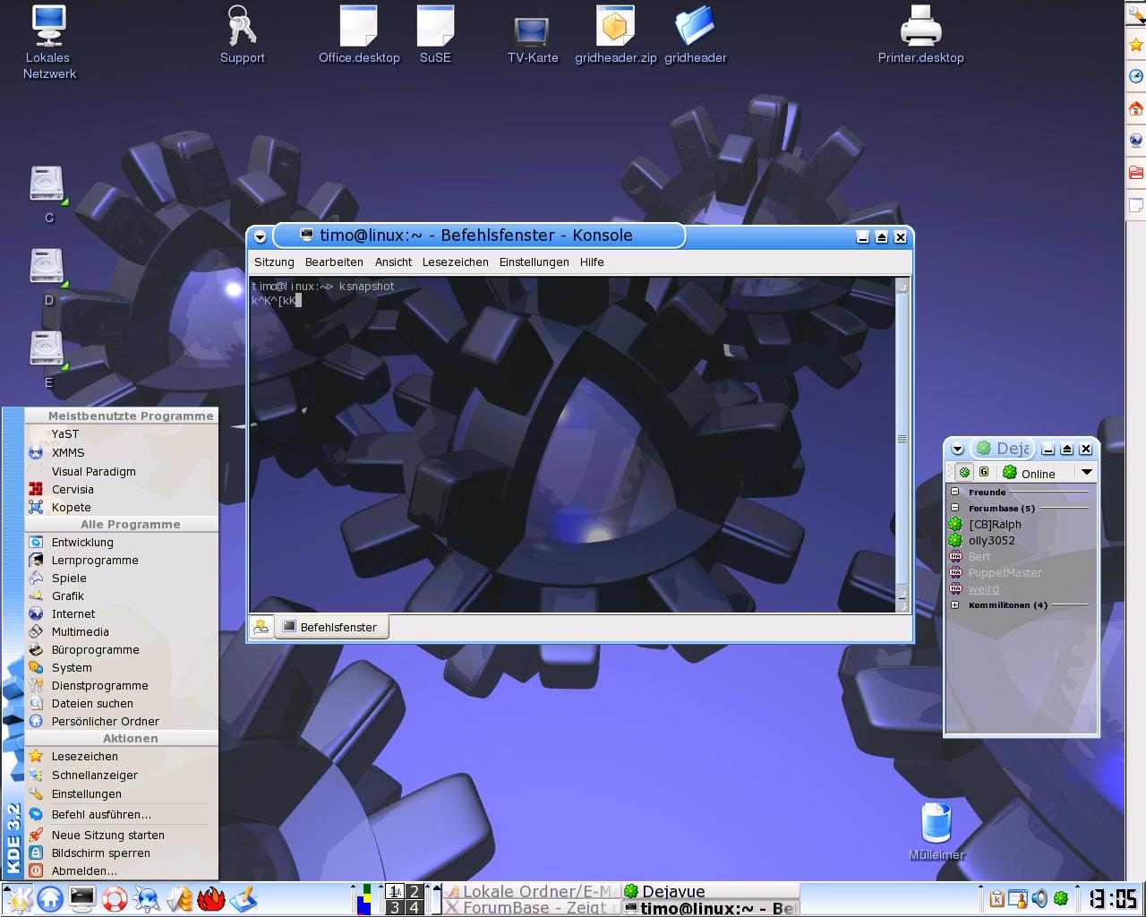This screenshot has height=917, width=1146.
Task: Switch to virtual desktop 4 in pager
Action: pyautogui.click(x=414, y=907)
